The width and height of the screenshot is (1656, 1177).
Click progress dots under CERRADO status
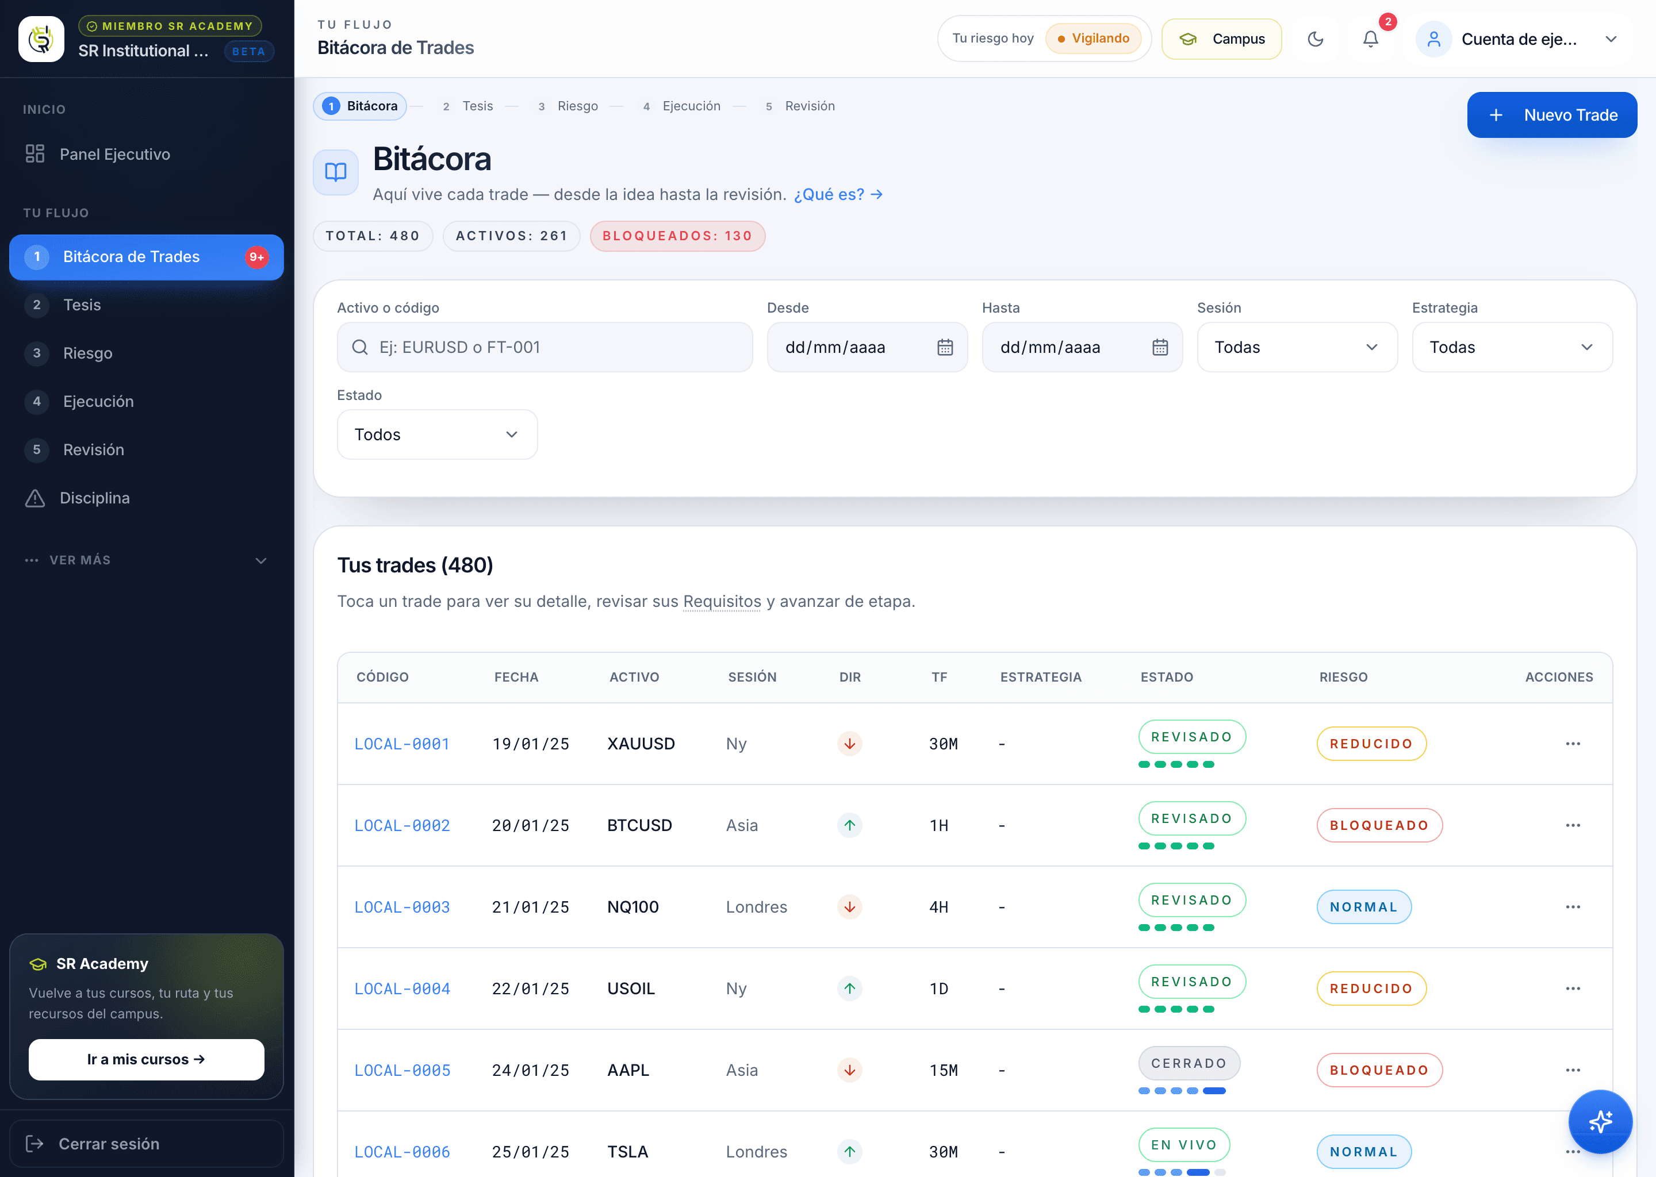pyautogui.click(x=1182, y=1091)
